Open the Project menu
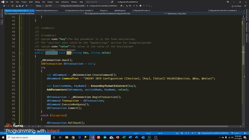The image size is (249, 140). pyautogui.click(x=24, y=2)
